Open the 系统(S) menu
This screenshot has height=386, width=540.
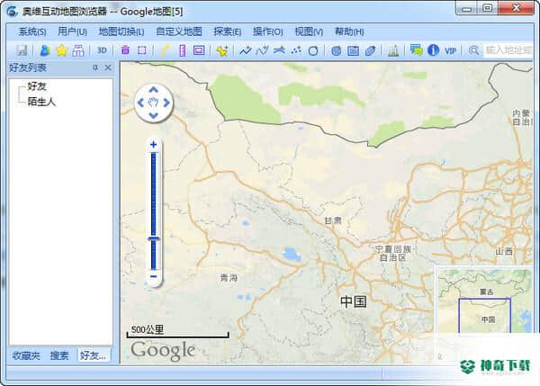click(32, 31)
